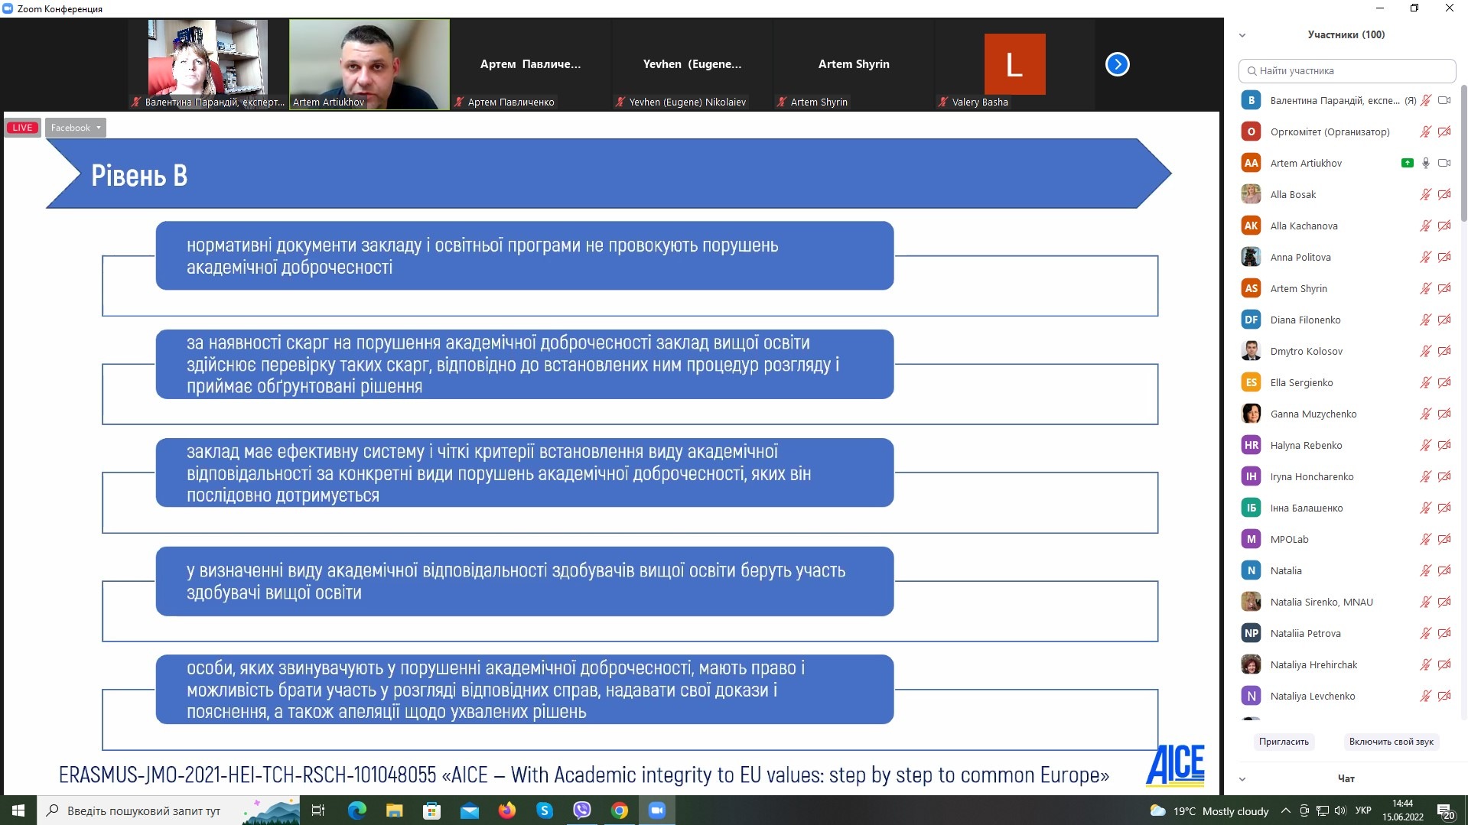Open the weather widget showing 19°C
Viewport: 1468px width, 825px height.
[x=1210, y=811]
